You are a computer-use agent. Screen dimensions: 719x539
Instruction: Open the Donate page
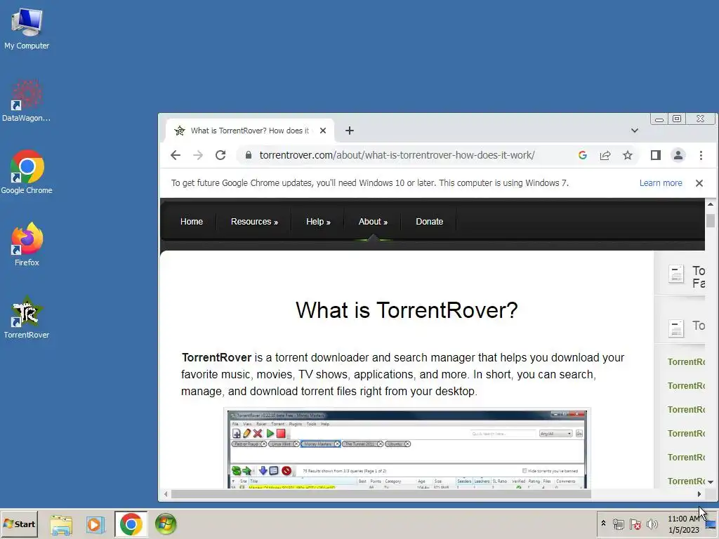pos(430,222)
